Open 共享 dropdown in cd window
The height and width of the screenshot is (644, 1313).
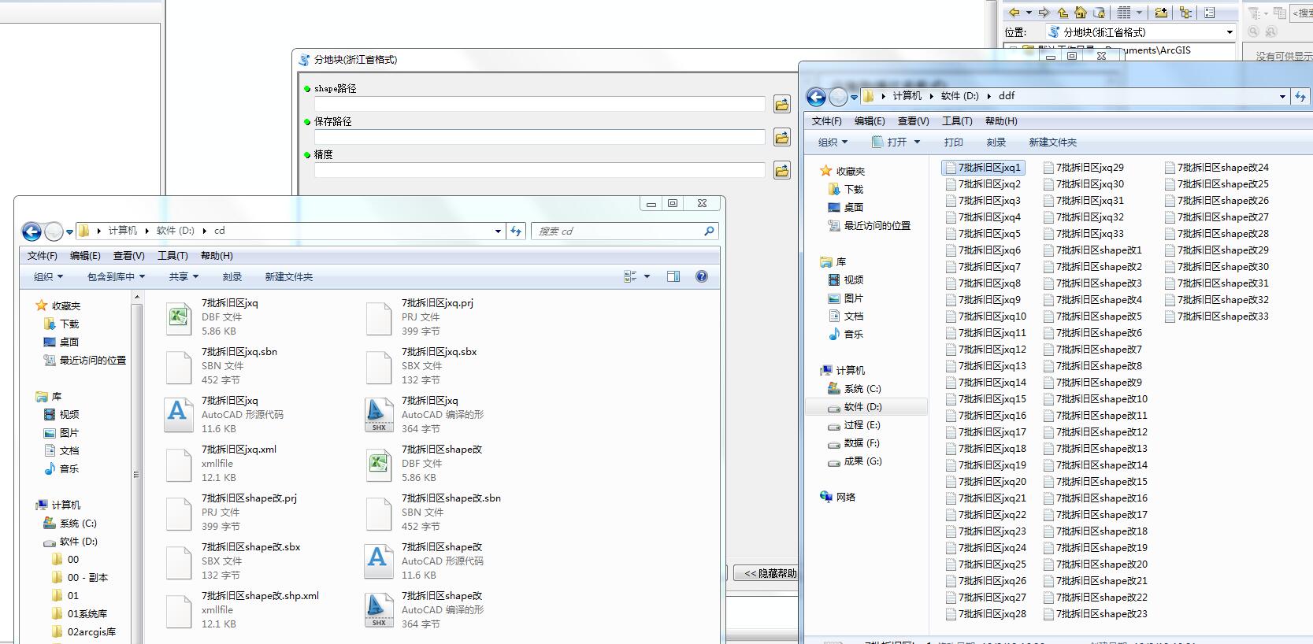point(184,276)
